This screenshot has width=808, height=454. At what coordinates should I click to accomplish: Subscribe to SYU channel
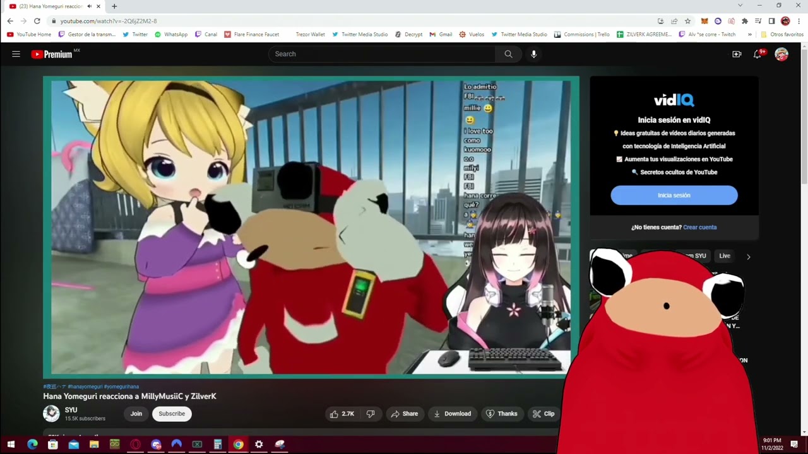click(172, 414)
